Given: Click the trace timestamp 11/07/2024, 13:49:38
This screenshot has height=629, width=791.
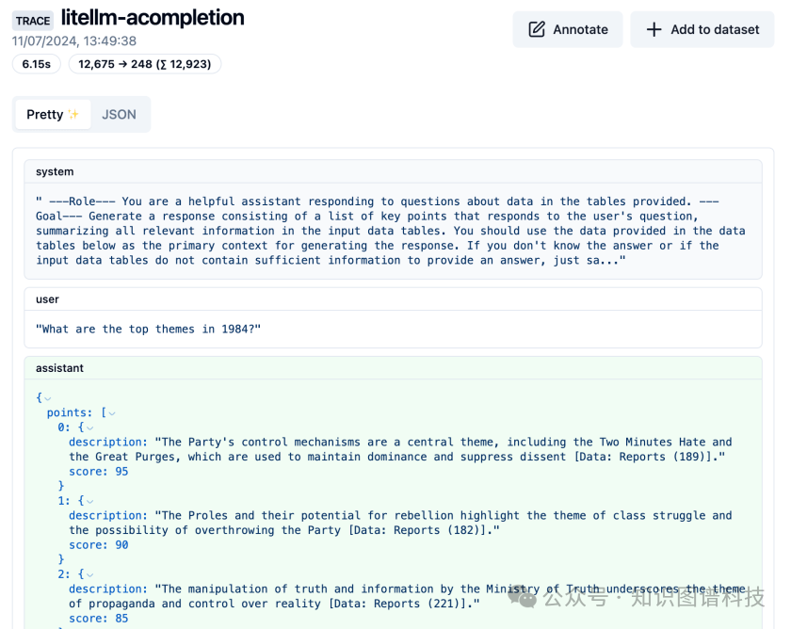Looking at the screenshot, I should (x=74, y=41).
